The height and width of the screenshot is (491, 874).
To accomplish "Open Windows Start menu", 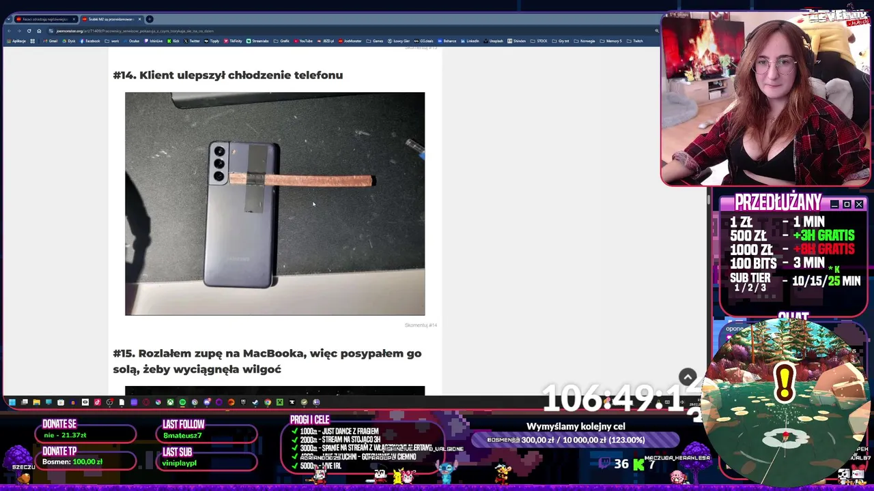I will pyautogui.click(x=12, y=402).
